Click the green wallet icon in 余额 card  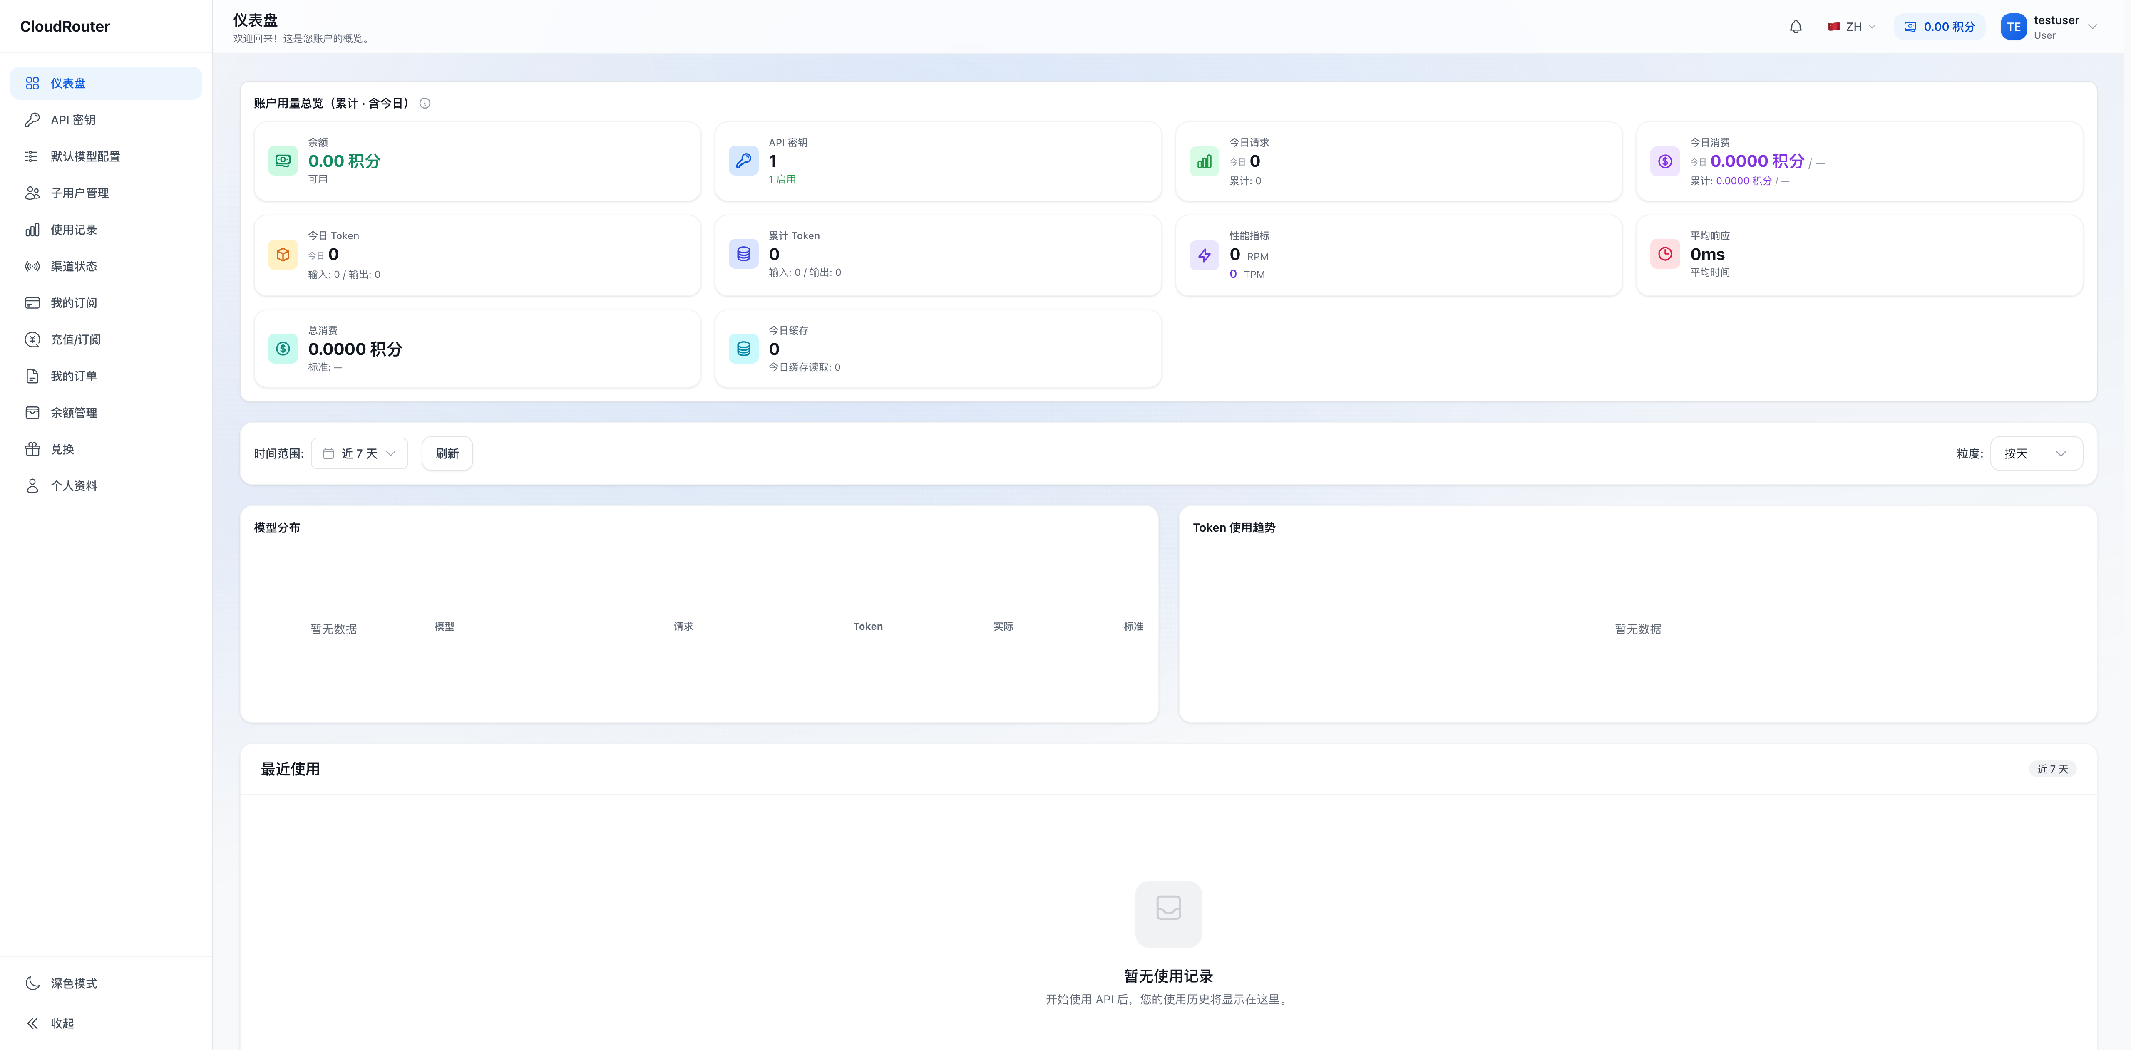(x=283, y=161)
